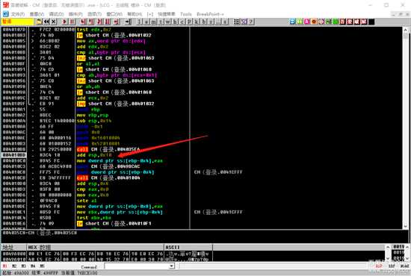
Task: Click the open file folder icon
Action: 40,22
